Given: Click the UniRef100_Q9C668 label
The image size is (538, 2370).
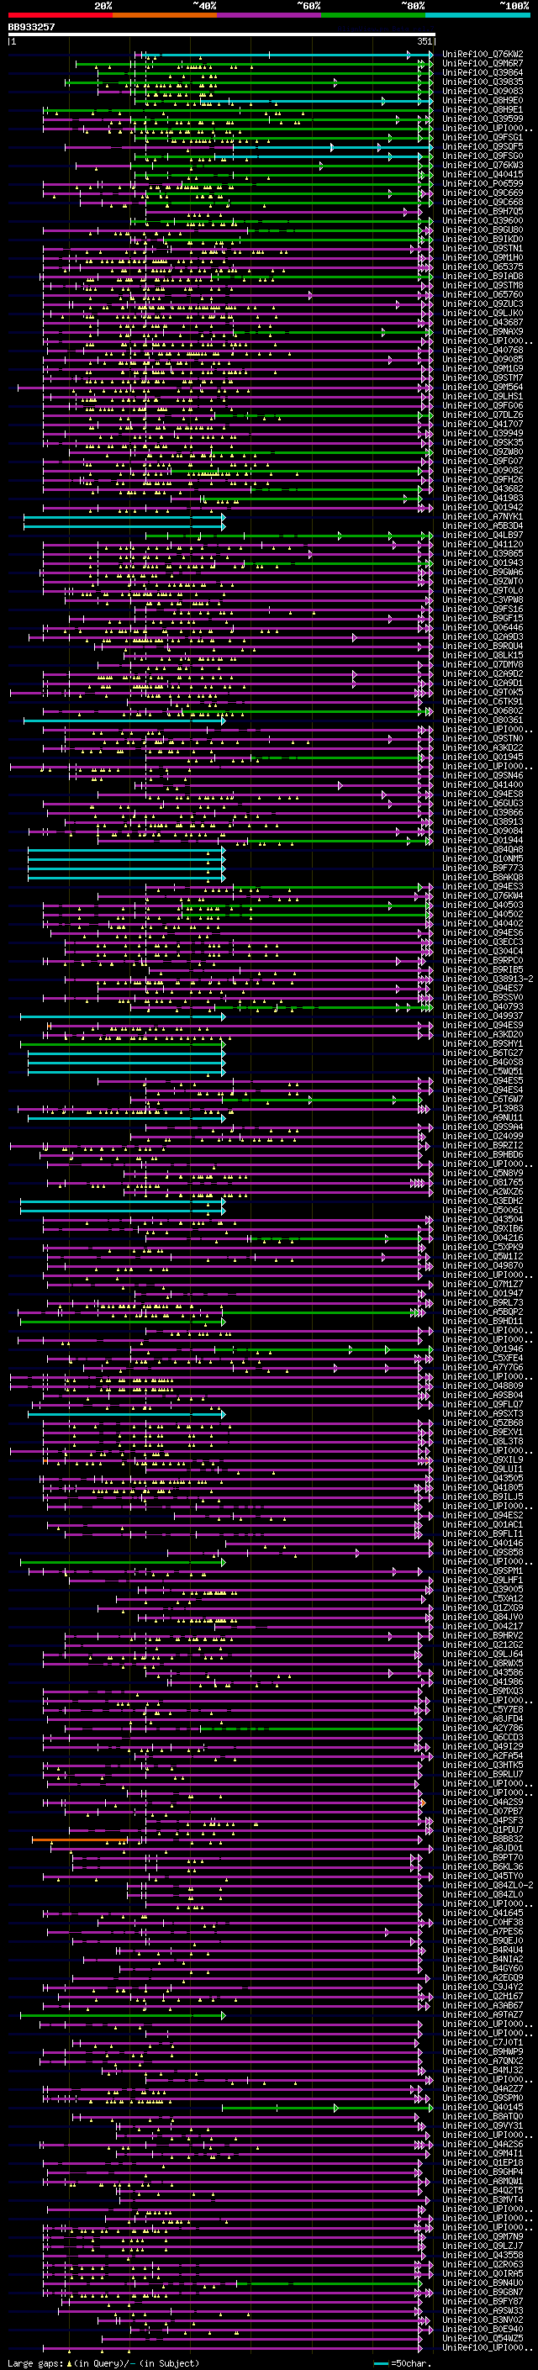Looking at the screenshot, I should click(483, 203).
